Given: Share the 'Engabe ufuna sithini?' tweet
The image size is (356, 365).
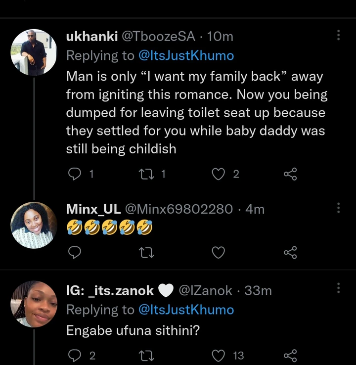Looking at the screenshot, I should point(290,356).
